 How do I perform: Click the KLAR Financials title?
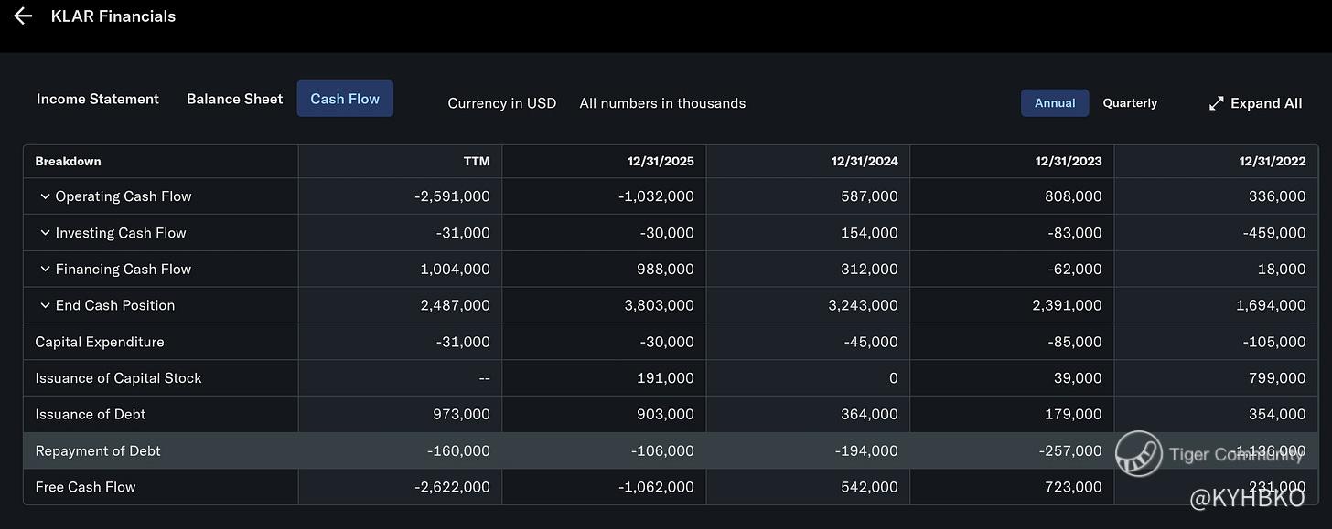[x=113, y=16]
